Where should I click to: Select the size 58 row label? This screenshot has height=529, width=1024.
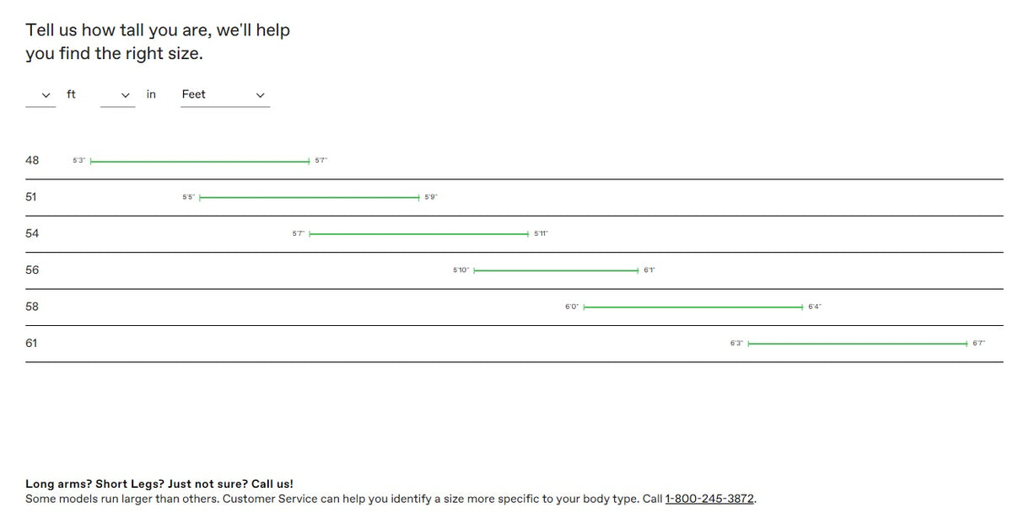pos(32,307)
